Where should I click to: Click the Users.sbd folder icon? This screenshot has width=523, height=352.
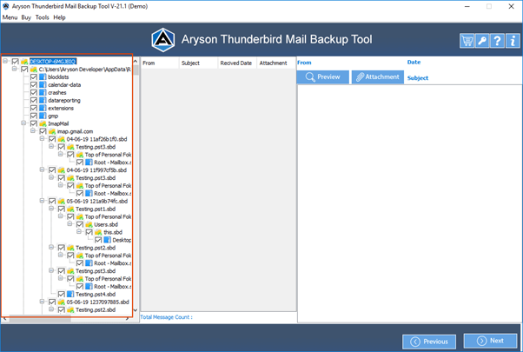click(89, 224)
